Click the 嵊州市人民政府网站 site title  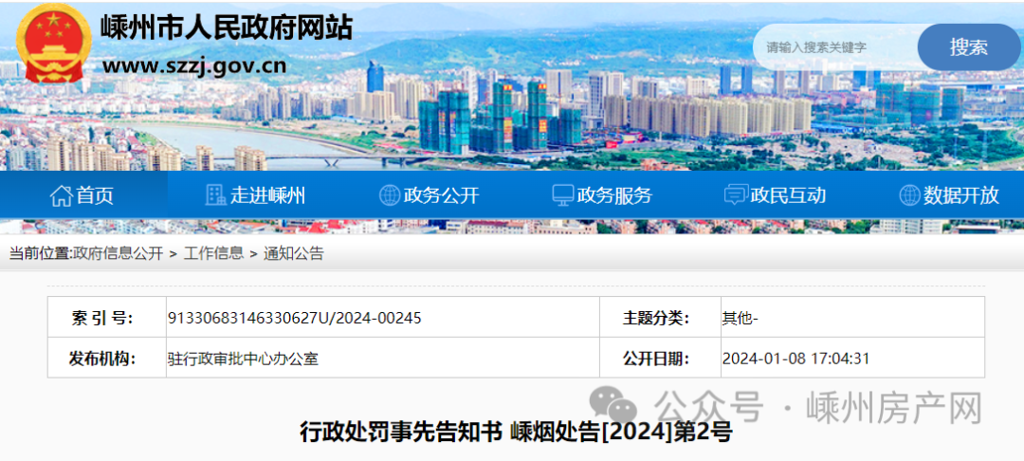coord(227,27)
